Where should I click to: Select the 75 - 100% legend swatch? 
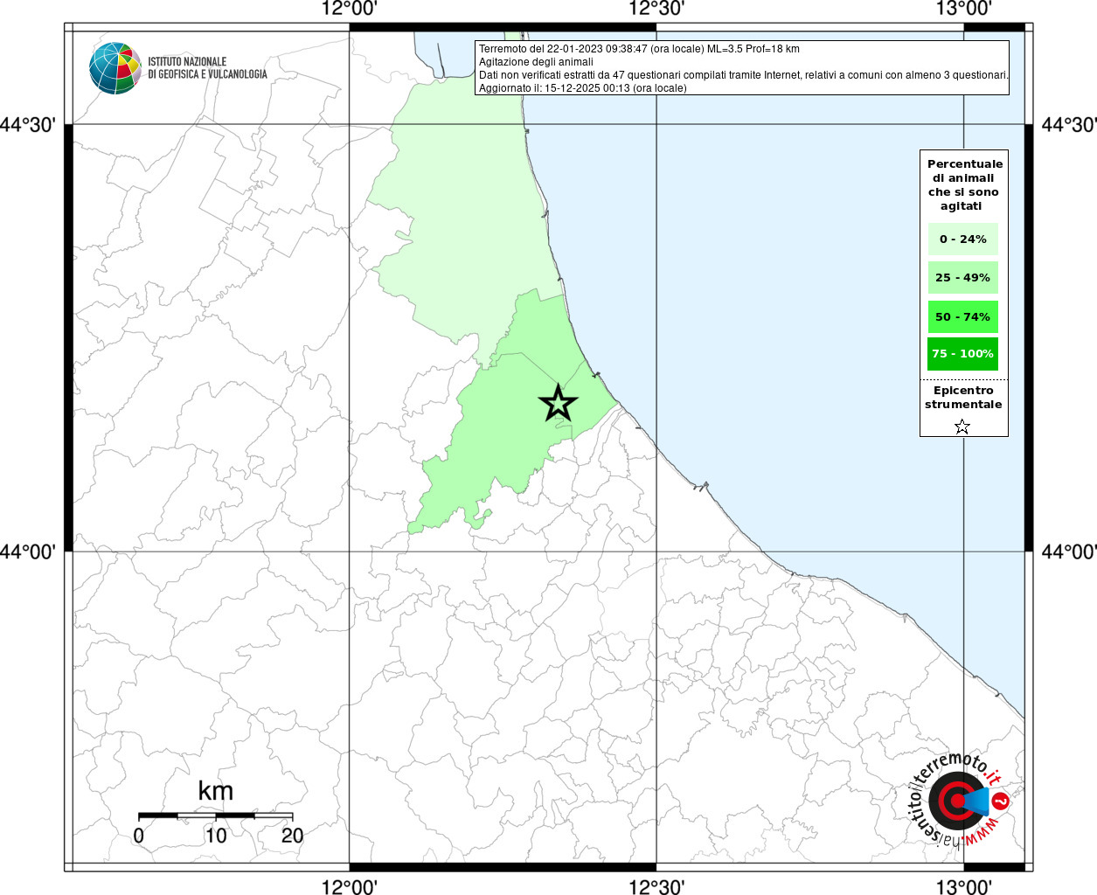[x=962, y=354]
